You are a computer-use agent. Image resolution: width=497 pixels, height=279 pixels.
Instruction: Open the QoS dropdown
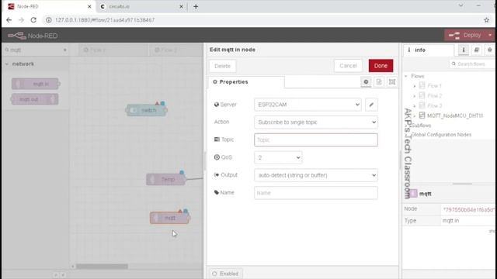click(x=278, y=157)
